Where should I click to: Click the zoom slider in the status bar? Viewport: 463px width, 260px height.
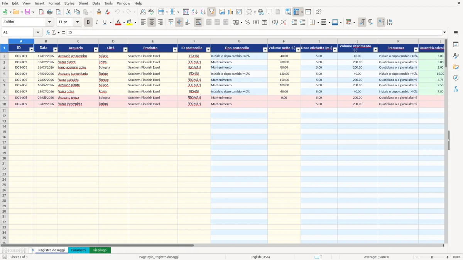432,257
